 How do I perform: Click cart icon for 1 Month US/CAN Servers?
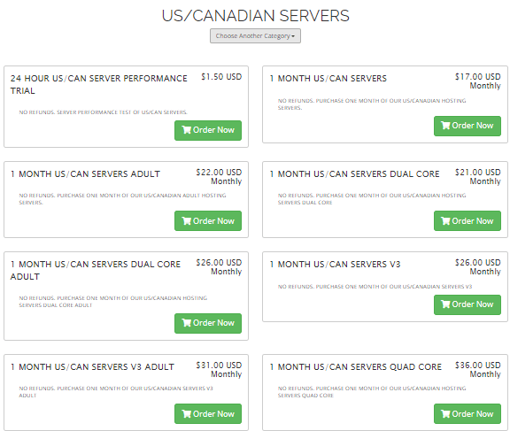(445, 126)
